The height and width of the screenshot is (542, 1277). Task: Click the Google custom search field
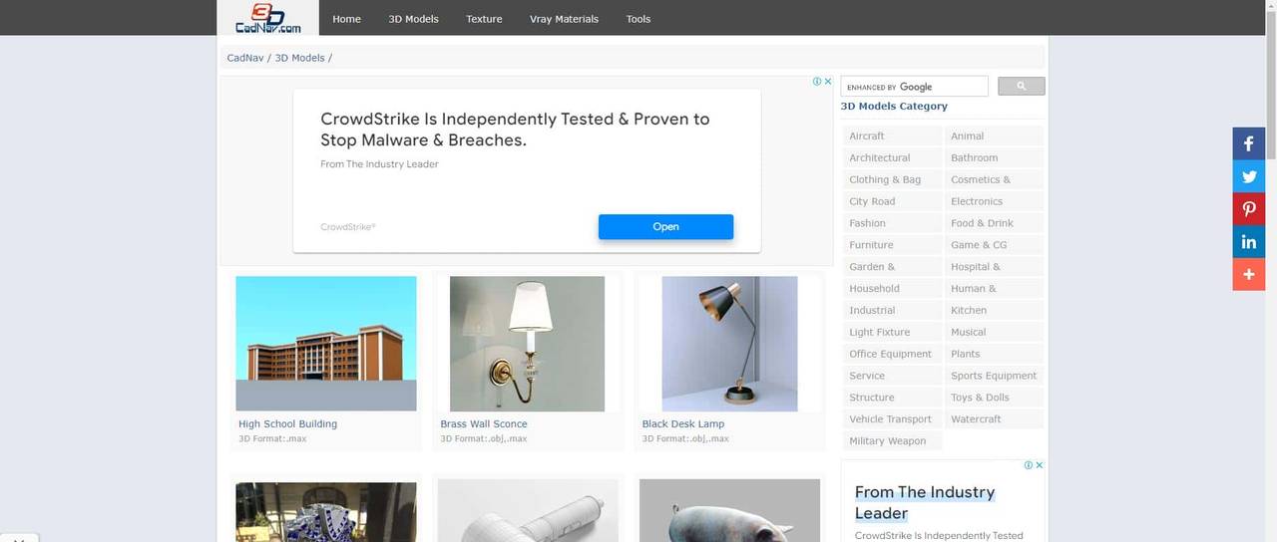coord(914,87)
